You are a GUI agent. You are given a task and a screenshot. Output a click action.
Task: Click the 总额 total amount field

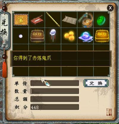tap(55, 99)
